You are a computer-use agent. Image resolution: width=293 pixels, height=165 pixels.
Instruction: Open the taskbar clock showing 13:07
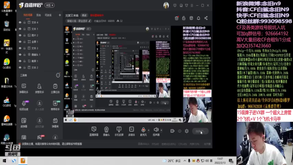click(x=220, y=161)
